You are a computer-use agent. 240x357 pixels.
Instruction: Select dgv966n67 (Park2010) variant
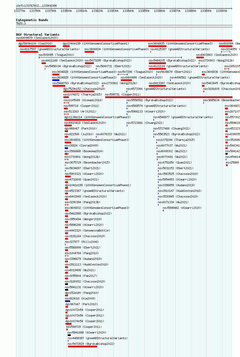81,128
